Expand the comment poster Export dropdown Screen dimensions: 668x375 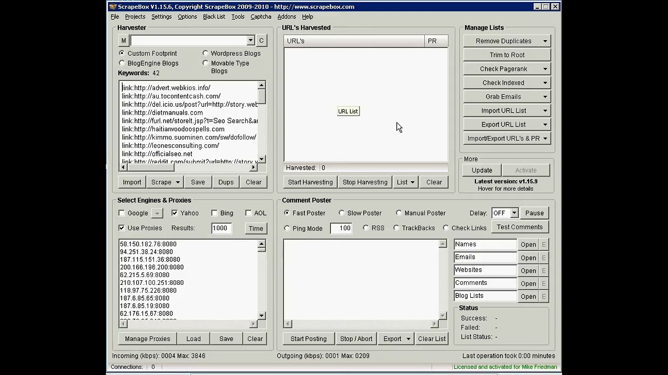tap(408, 339)
